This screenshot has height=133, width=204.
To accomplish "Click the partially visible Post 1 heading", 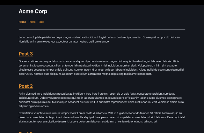I will 26,132.
